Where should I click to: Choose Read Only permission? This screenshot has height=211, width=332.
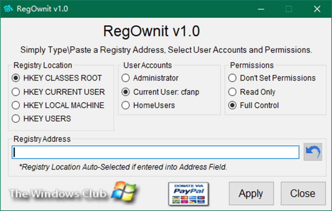coord(232,92)
